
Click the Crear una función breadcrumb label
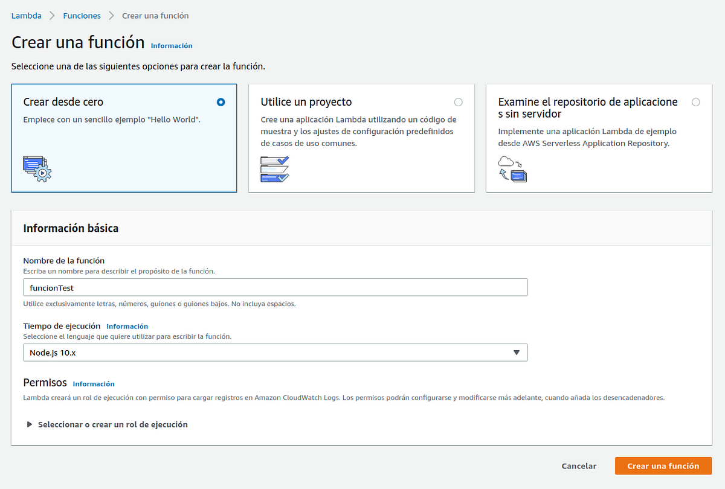click(155, 15)
